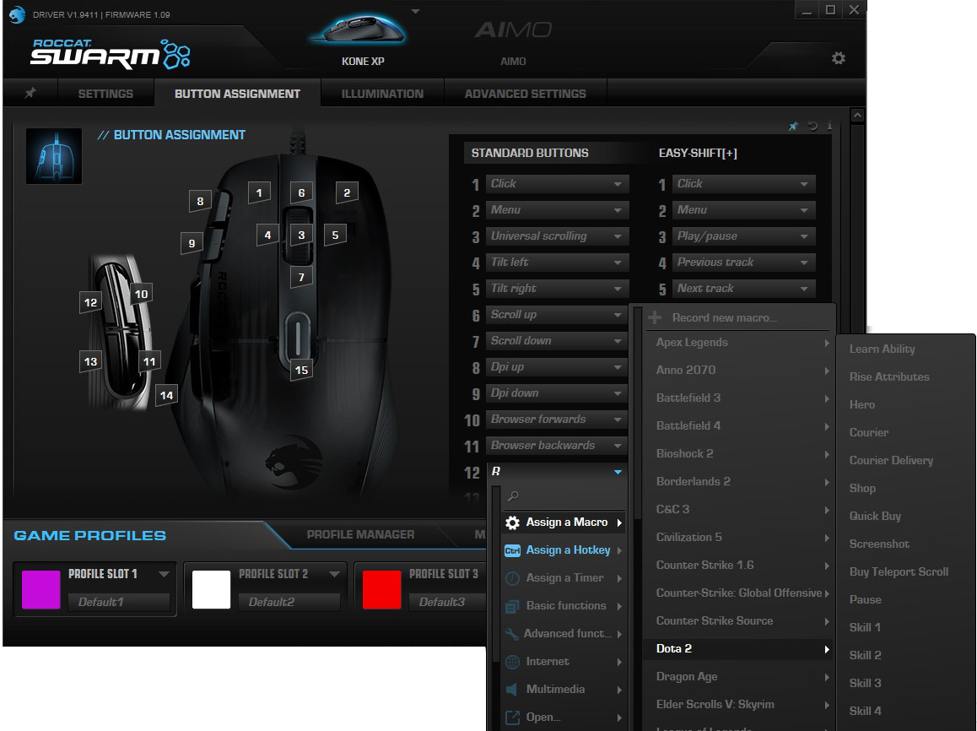Screen dimensions: 977x731
Task: Click the reset arrow icon above button list
Action: pos(812,126)
